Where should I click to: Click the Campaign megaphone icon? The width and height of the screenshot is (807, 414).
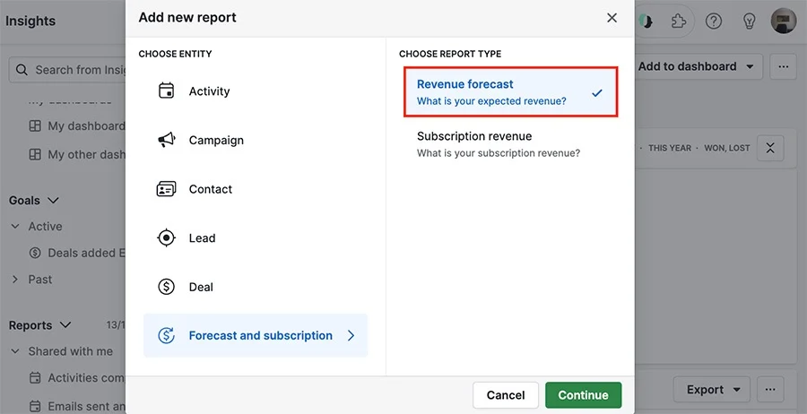click(x=166, y=141)
